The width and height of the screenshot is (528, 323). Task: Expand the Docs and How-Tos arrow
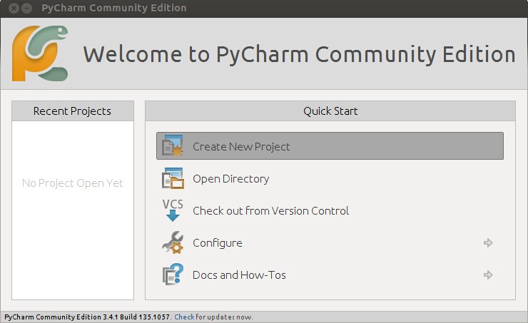[x=488, y=275]
